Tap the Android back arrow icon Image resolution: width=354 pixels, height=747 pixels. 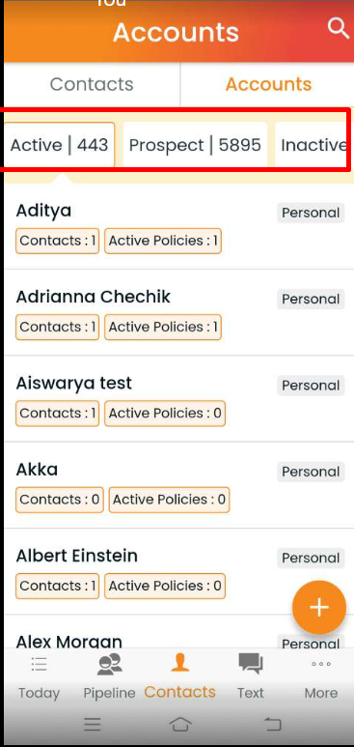[273, 725]
